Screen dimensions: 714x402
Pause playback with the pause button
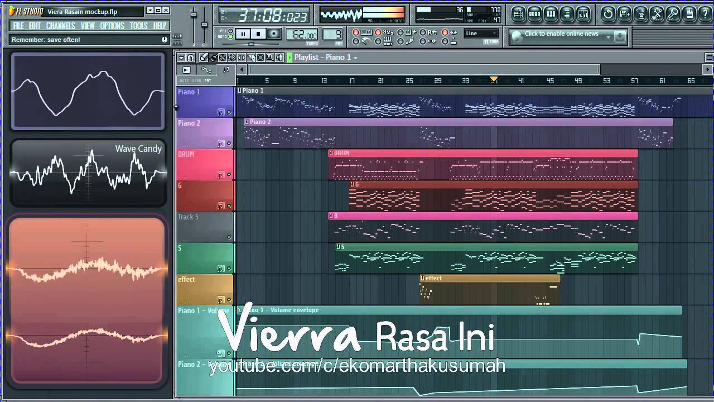(x=243, y=34)
